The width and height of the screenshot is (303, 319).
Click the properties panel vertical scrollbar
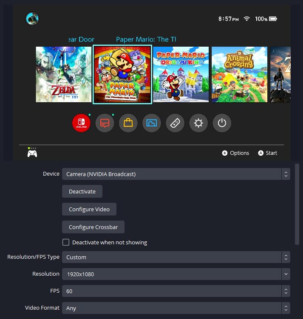(297, 204)
